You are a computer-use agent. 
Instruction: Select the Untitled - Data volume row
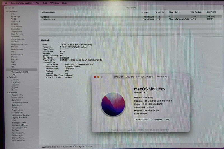tap(131, 19)
